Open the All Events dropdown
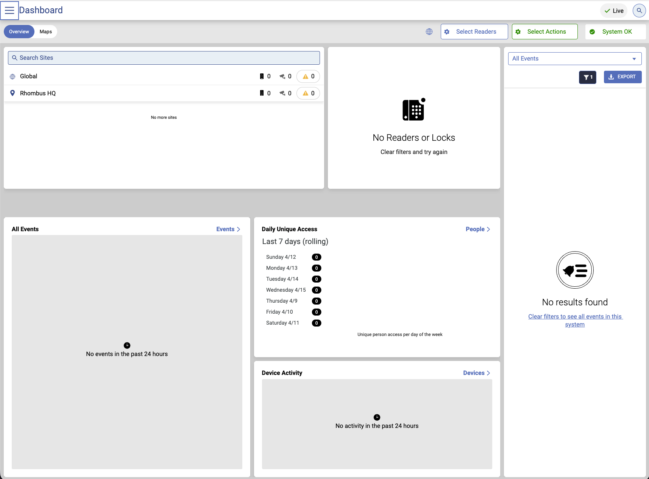The image size is (649, 479). click(574, 59)
